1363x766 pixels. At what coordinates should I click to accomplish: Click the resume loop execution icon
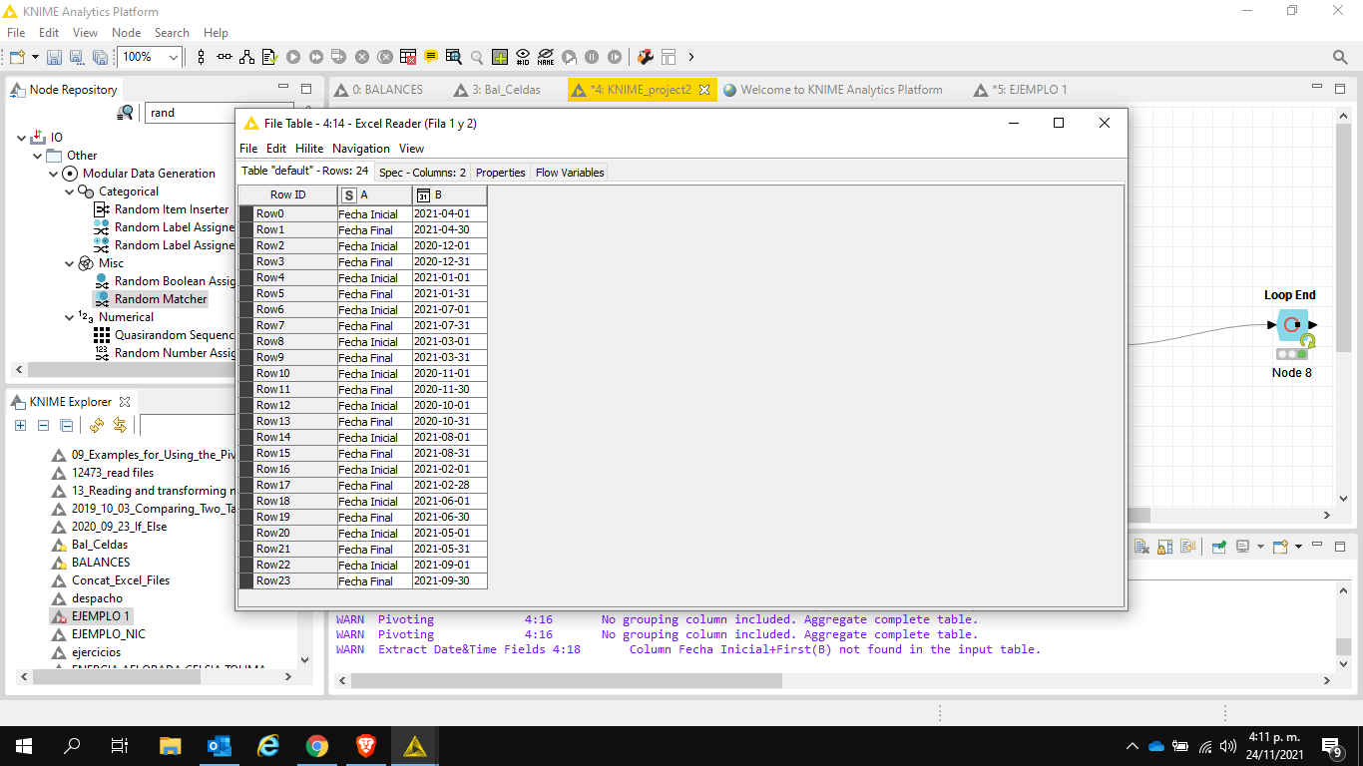point(615,57)
